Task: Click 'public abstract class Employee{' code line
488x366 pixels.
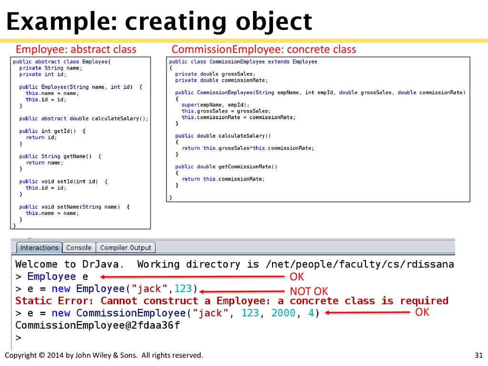Action: pyautogui.click(x=61, y=61)
